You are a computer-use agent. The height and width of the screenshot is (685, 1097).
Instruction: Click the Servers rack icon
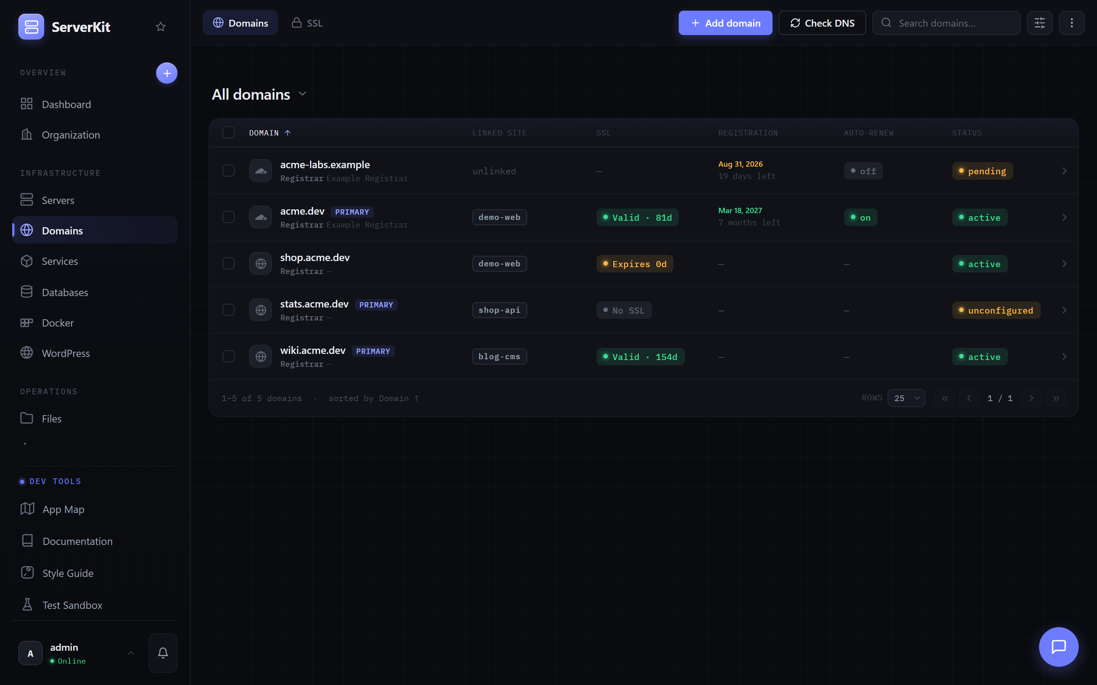click(x=27, y=200)
